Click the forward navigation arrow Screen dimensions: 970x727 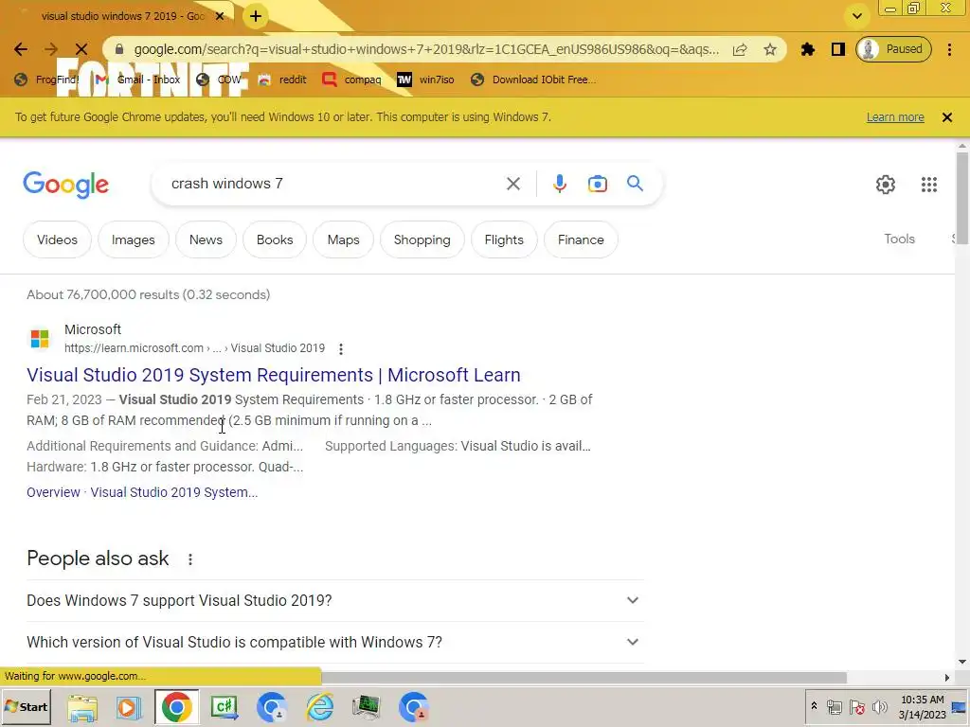(51, 49)
